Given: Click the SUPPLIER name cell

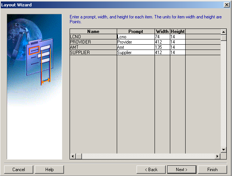Looking at the screenshot, I should pyautogui.click(x=93, y=53).
